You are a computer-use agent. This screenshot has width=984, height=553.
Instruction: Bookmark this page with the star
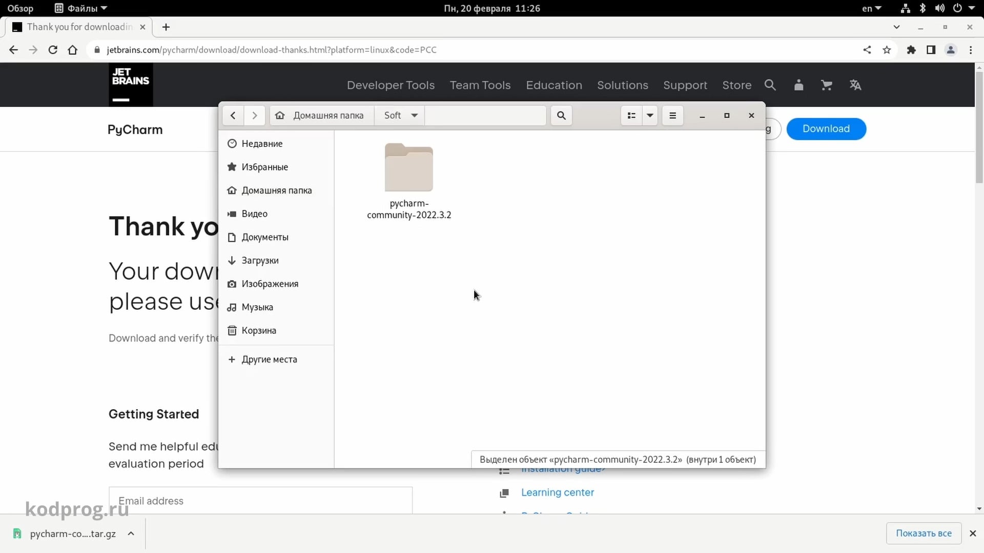click(887, 50)
